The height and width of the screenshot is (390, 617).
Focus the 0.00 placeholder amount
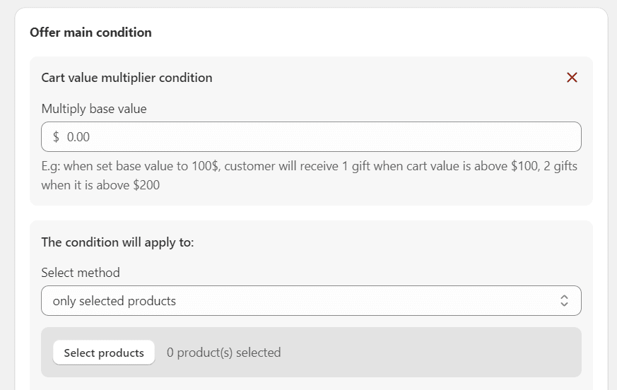click(x=78, y=137)
